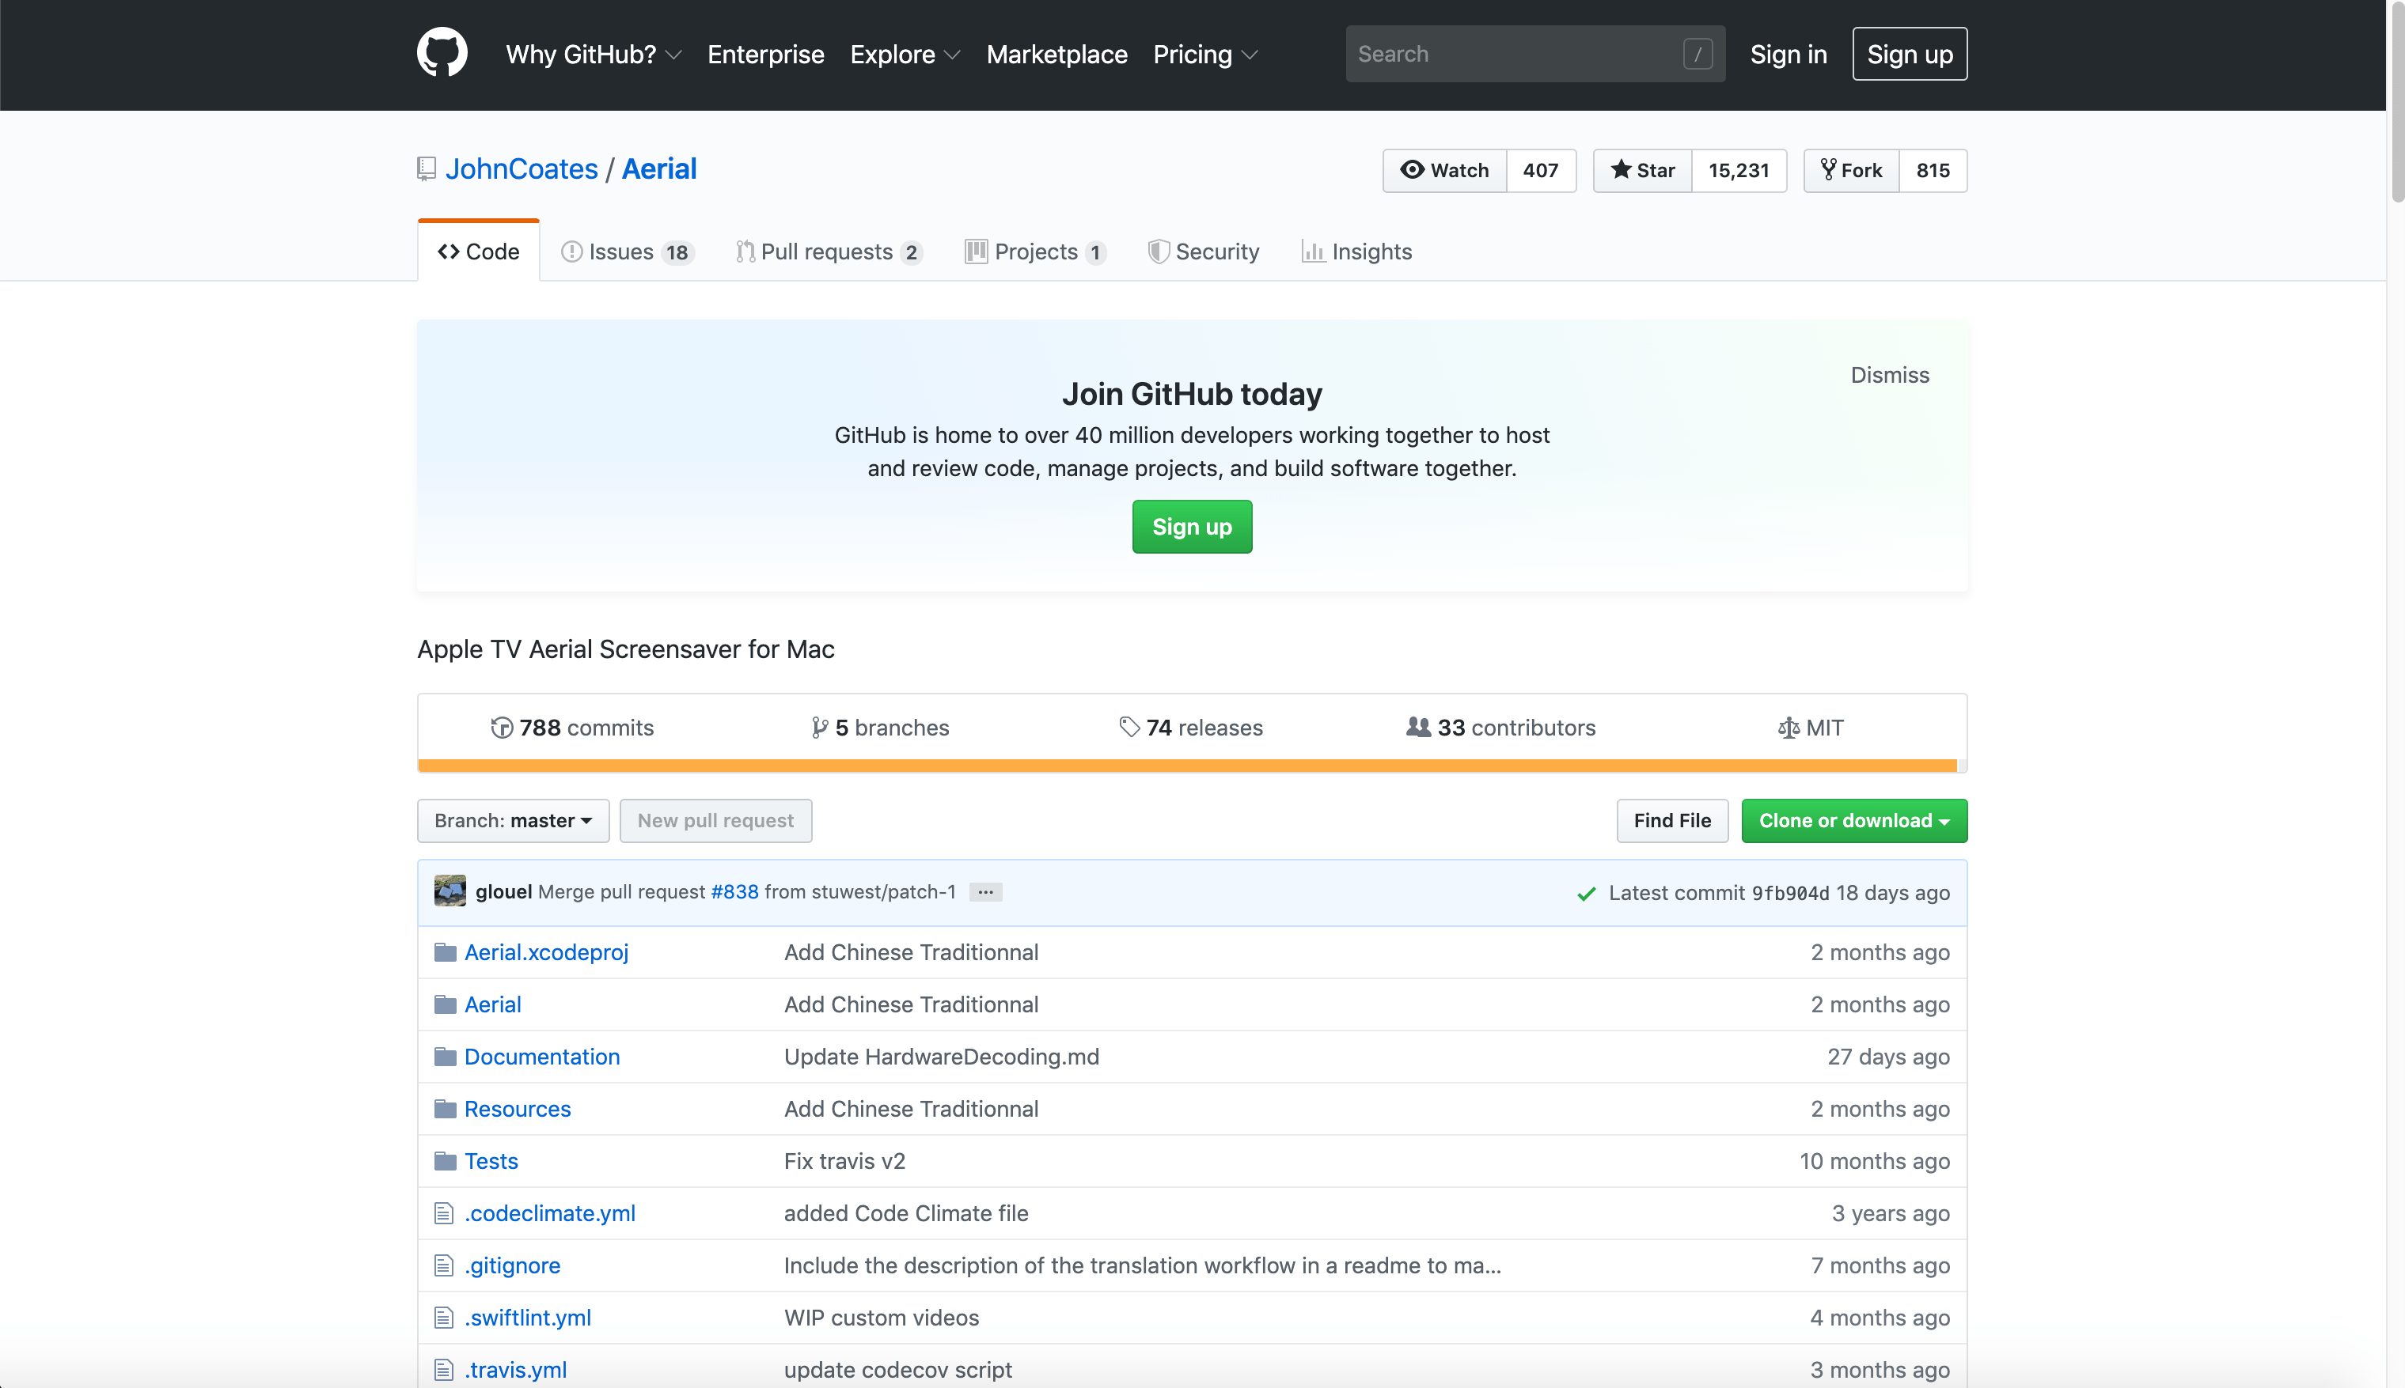Click the repository book icon beside JohnCoates
The image size is (2405, 1388).
tap(427, 168)
